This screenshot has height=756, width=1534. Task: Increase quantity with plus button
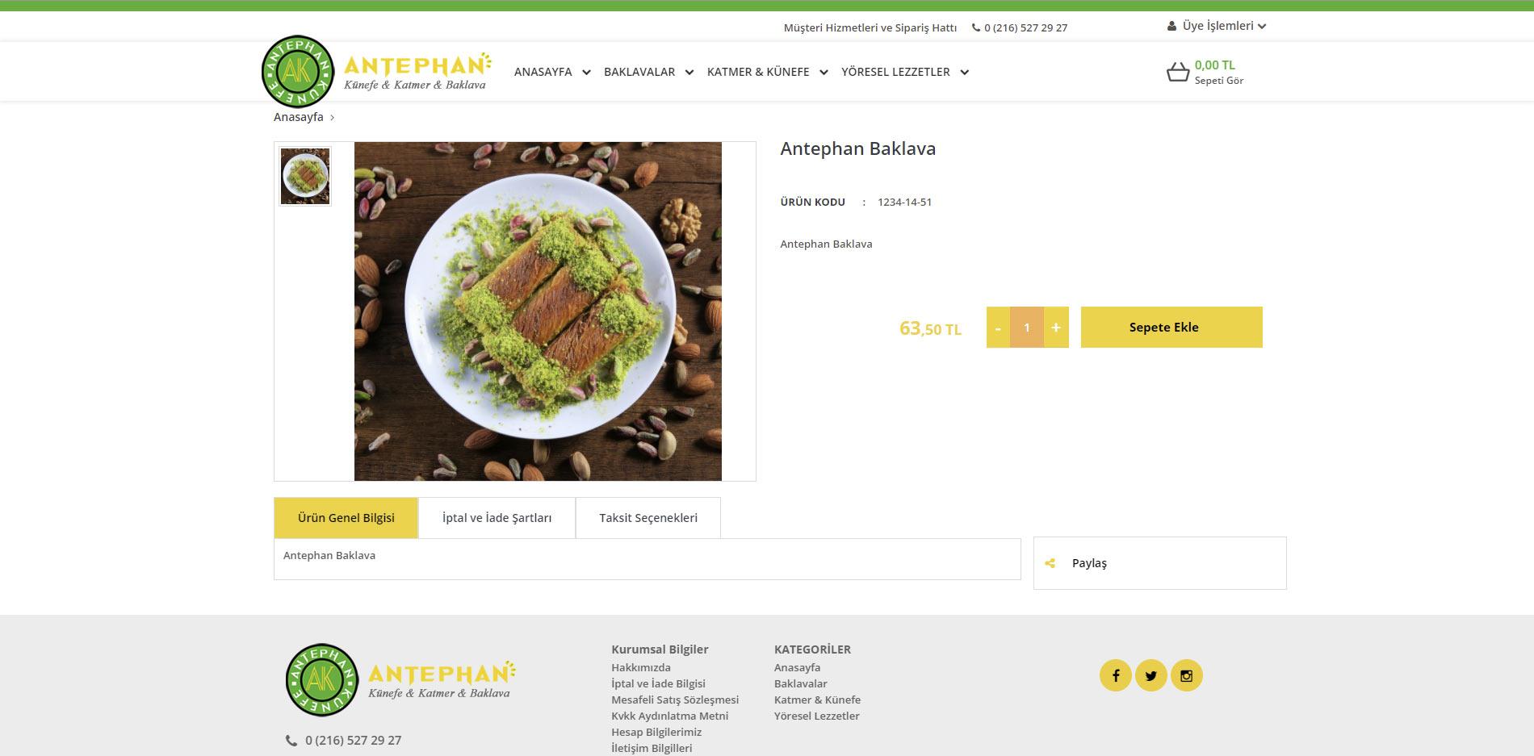click(1056, 328)
